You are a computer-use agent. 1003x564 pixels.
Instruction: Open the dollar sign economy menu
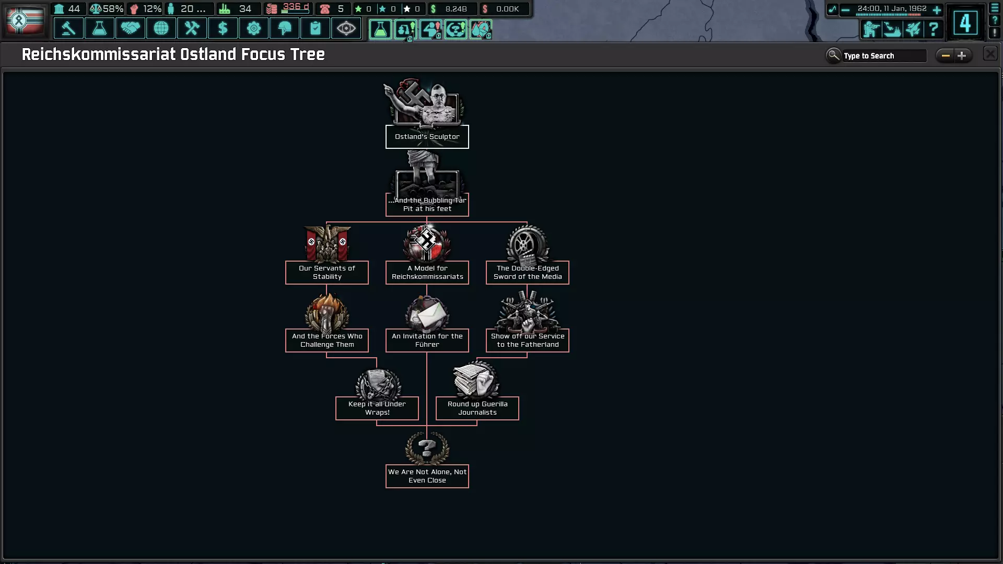tap(223, 28)
